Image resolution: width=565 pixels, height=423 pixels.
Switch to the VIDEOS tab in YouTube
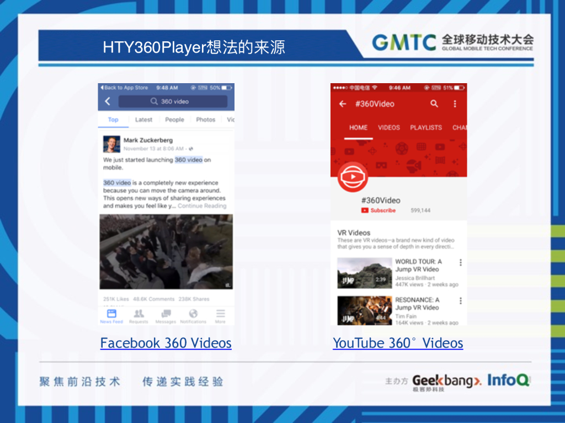point(389,128)
